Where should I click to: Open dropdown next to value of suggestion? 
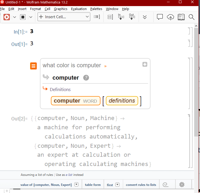(76, 185)
